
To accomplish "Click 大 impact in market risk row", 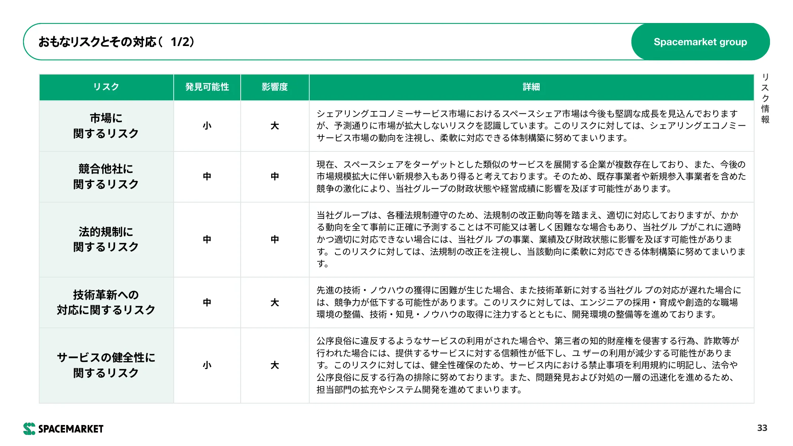I will (x=275, y=126).
